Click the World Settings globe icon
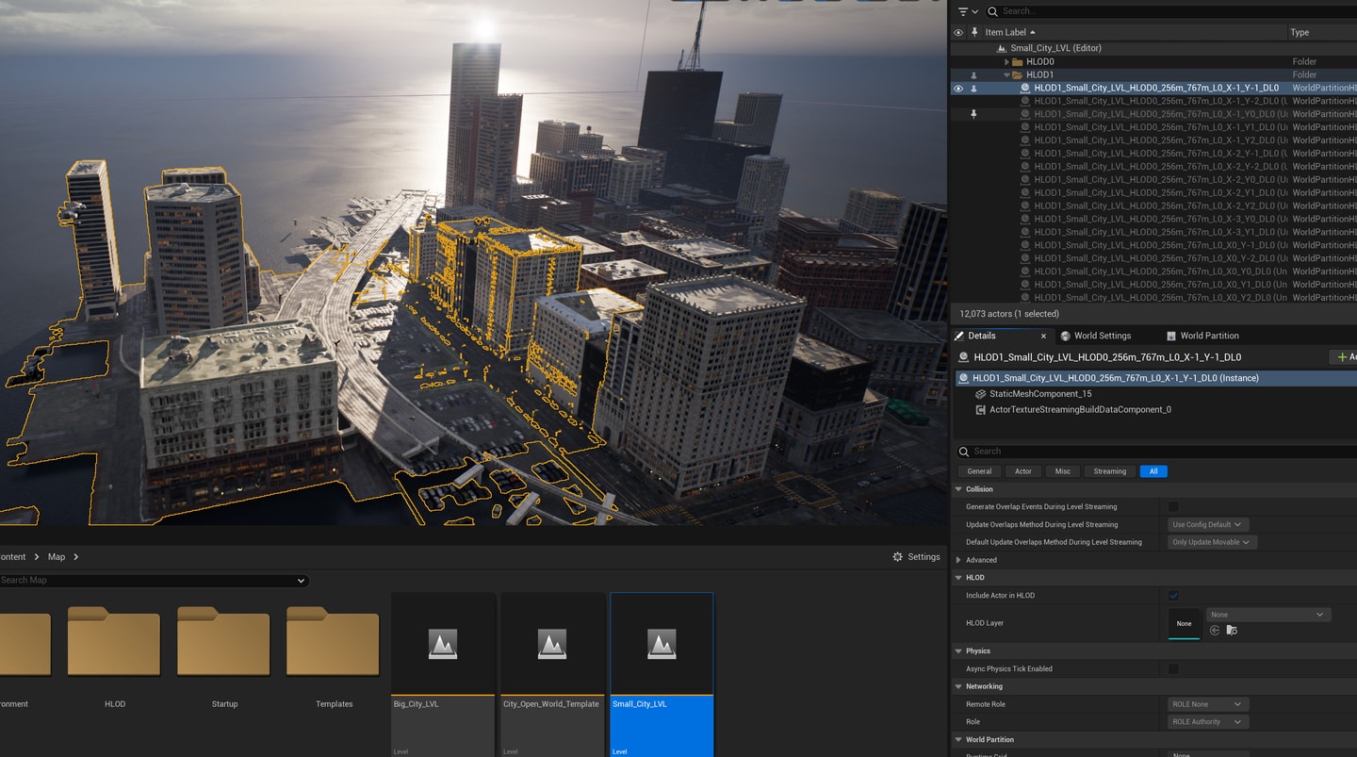The image size is (1357, 757). [1065, 336]
